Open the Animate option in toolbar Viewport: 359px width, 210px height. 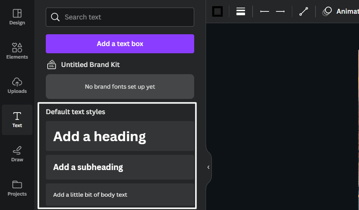click(341, 11)
